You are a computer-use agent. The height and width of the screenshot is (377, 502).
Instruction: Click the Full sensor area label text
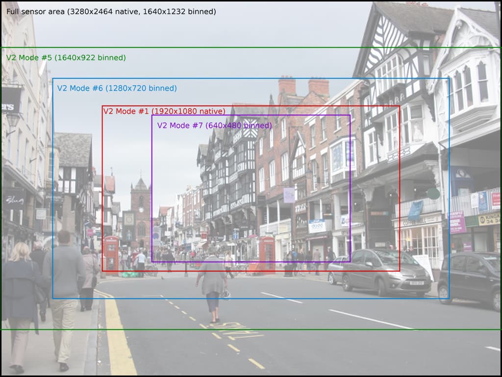tap(111, 12)
